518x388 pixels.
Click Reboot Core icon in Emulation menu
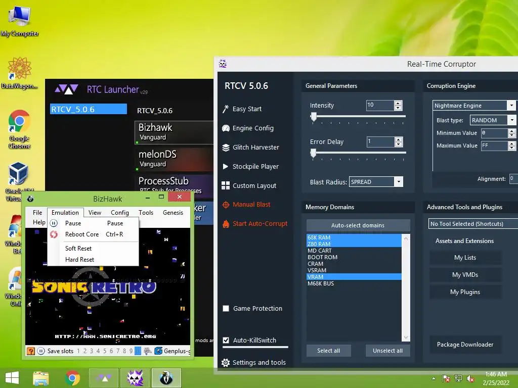click(54, 234)
